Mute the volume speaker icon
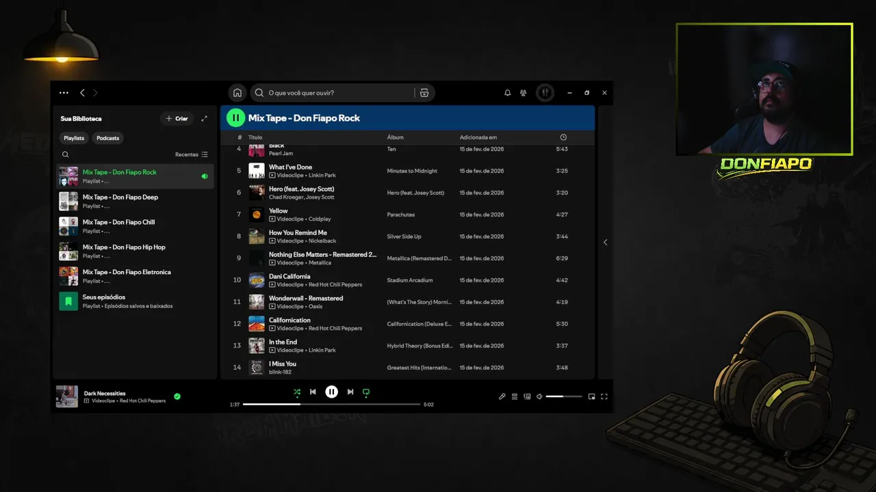Image resolution: width=876 pixels, height=492 pixels. click(x=539, y=396)
